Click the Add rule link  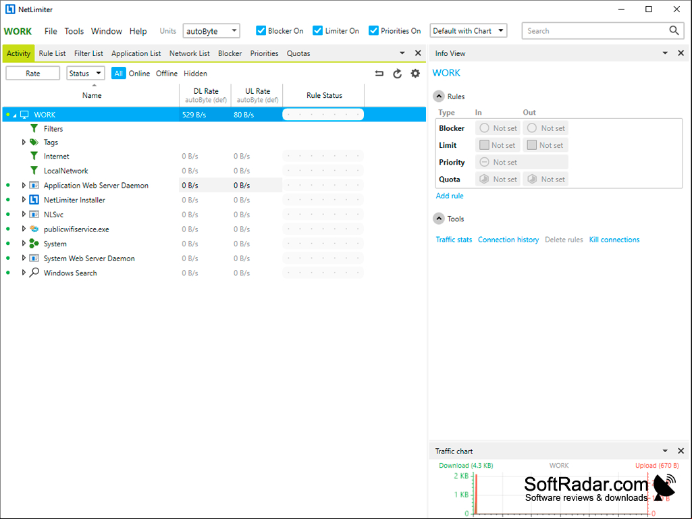450,196
